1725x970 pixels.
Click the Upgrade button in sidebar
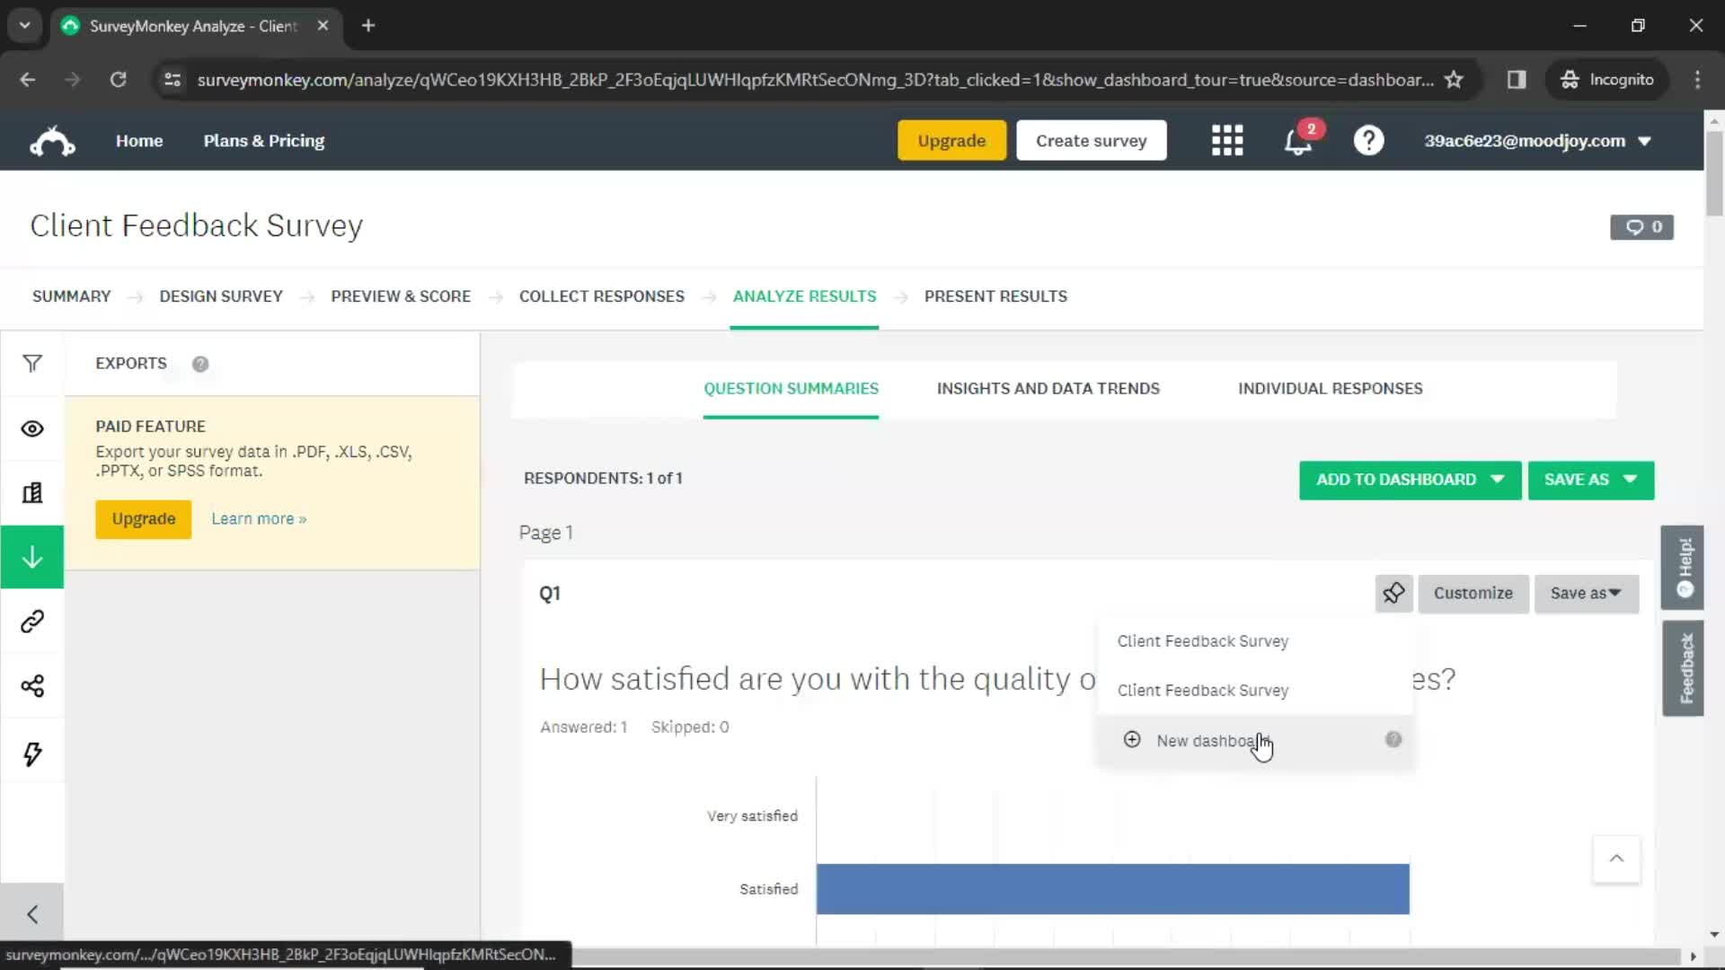point(144,517)
